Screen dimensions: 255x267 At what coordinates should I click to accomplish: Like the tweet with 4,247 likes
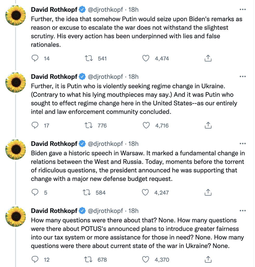point(145,193)
